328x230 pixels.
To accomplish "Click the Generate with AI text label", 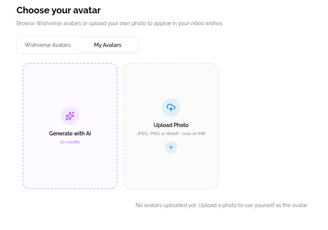I will pos(70,133).
